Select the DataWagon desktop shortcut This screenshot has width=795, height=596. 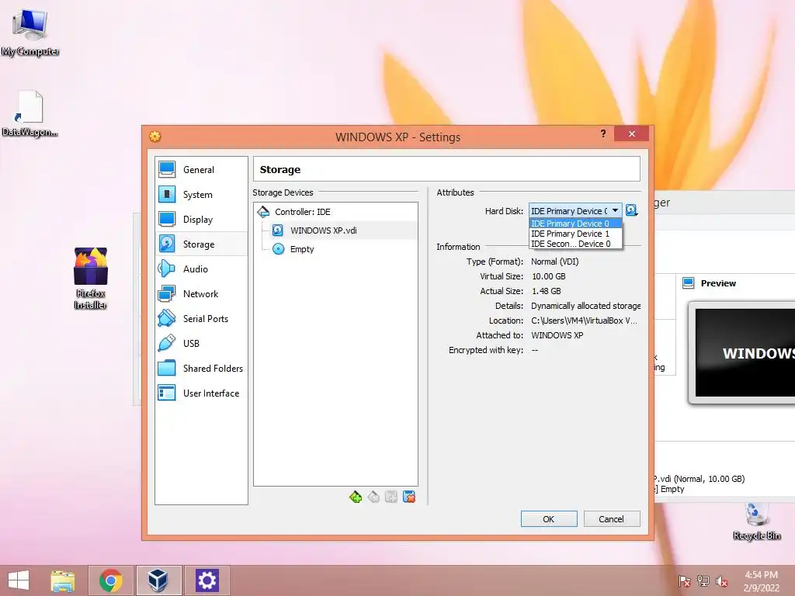coord(30,113)
